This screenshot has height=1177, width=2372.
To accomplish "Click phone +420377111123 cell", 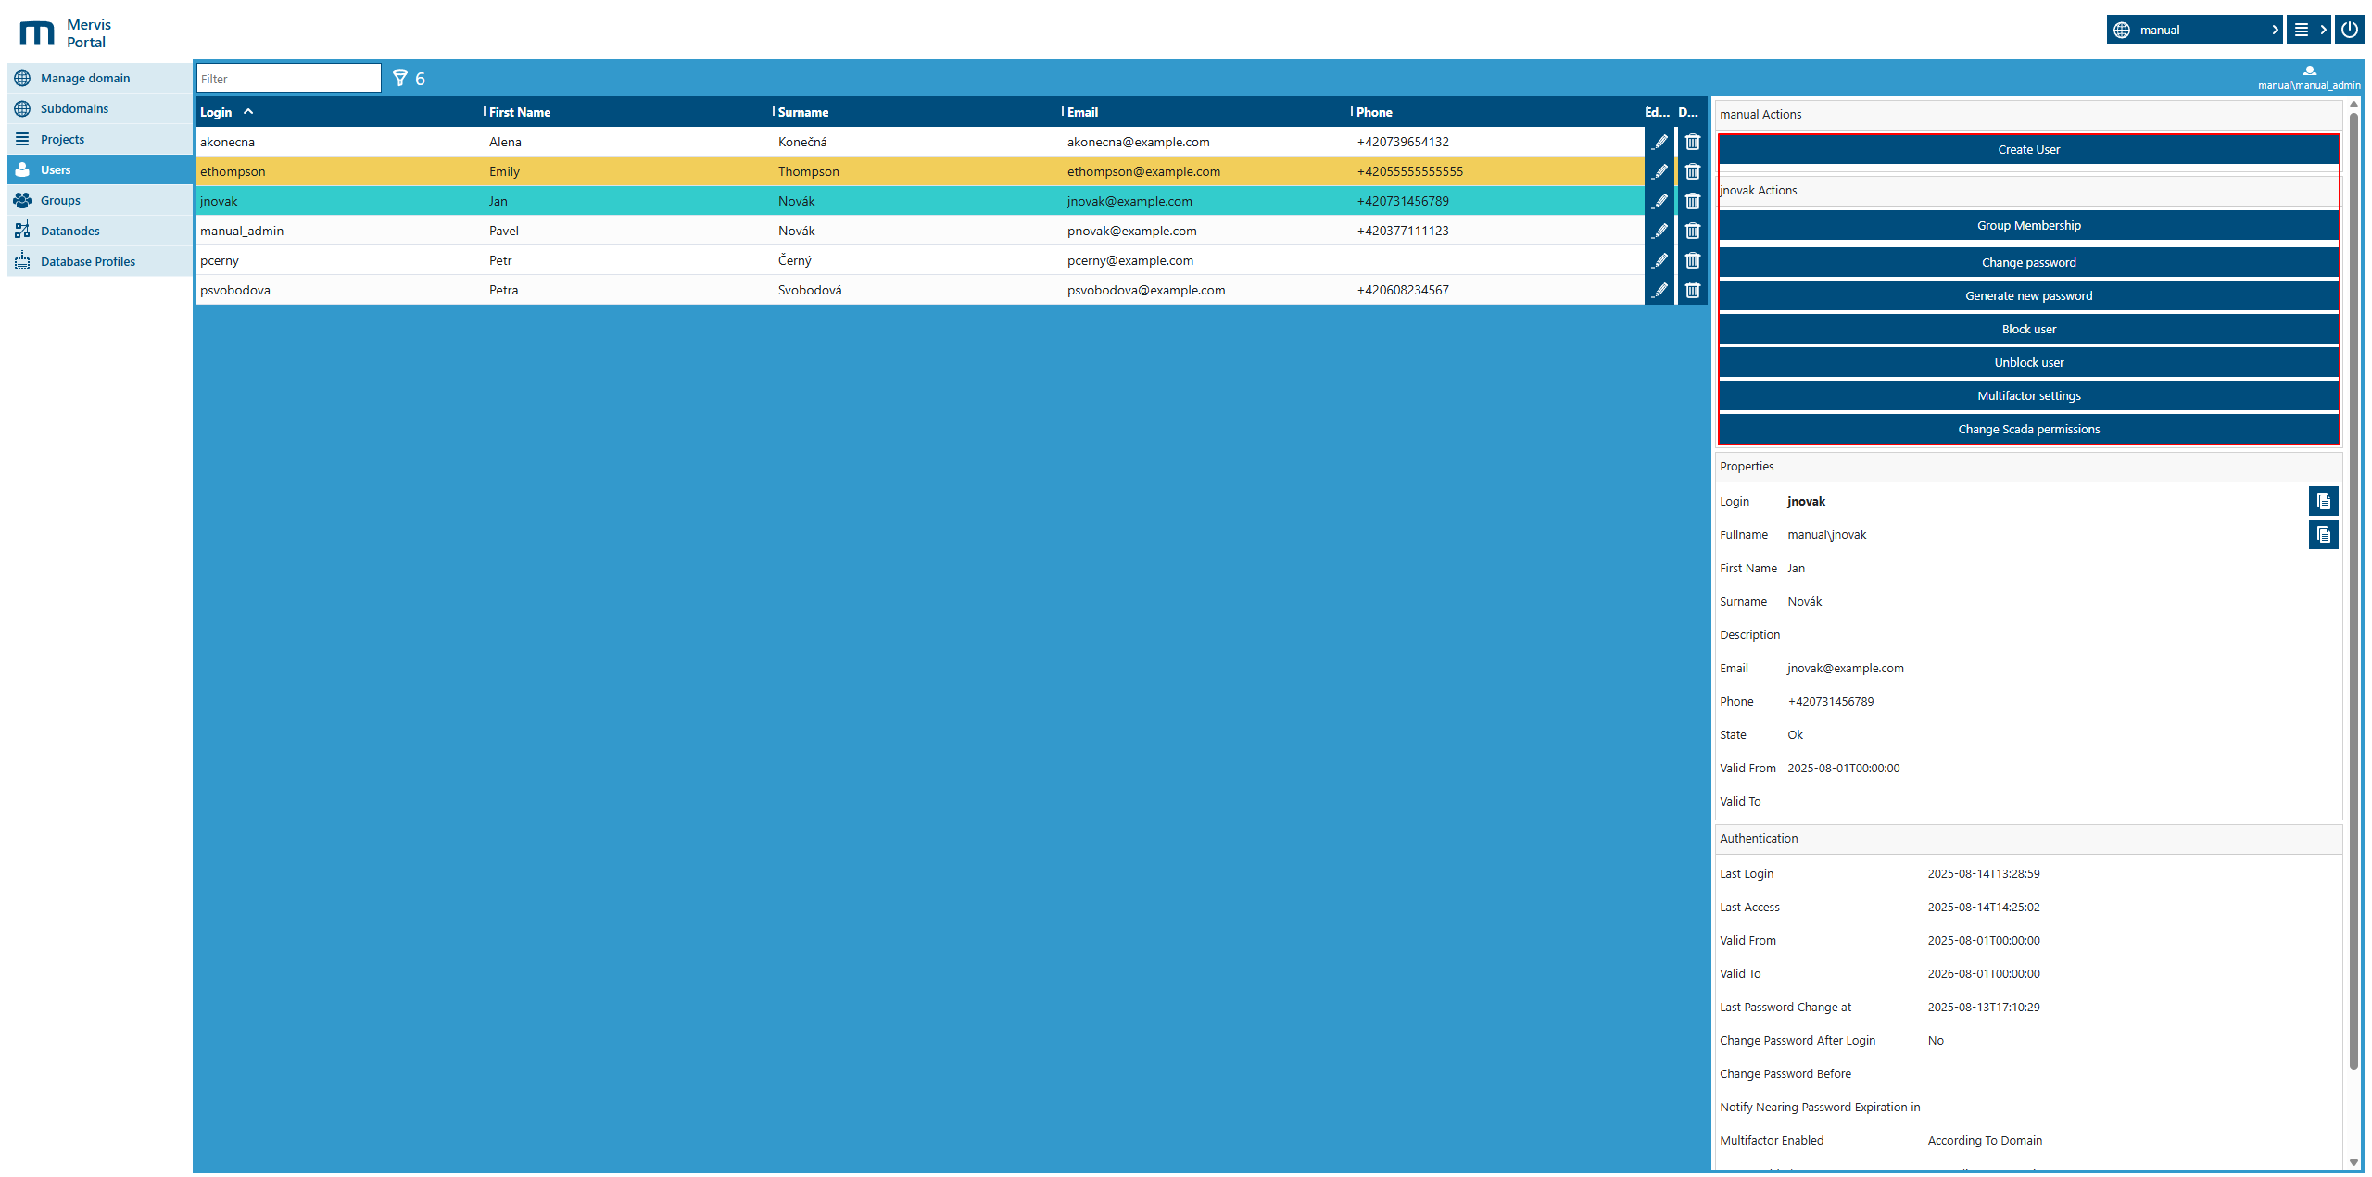I will (x=1497, y=231).
